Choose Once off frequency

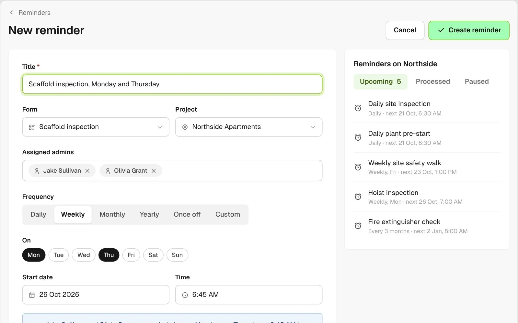click(x=187, y=214)
